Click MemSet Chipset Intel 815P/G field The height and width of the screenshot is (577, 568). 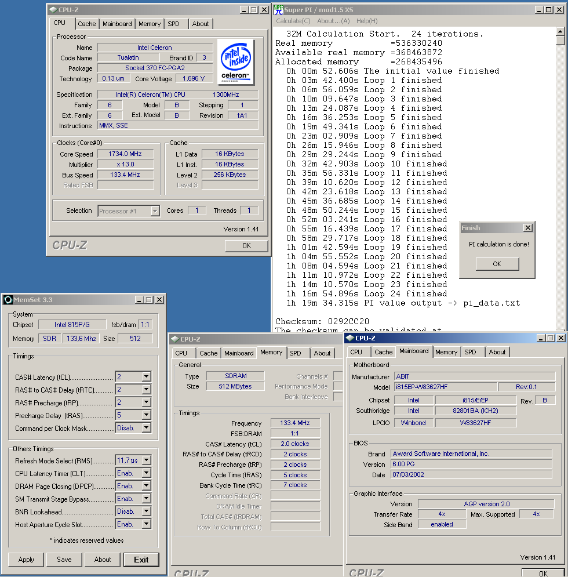click(x=72, y=325)
